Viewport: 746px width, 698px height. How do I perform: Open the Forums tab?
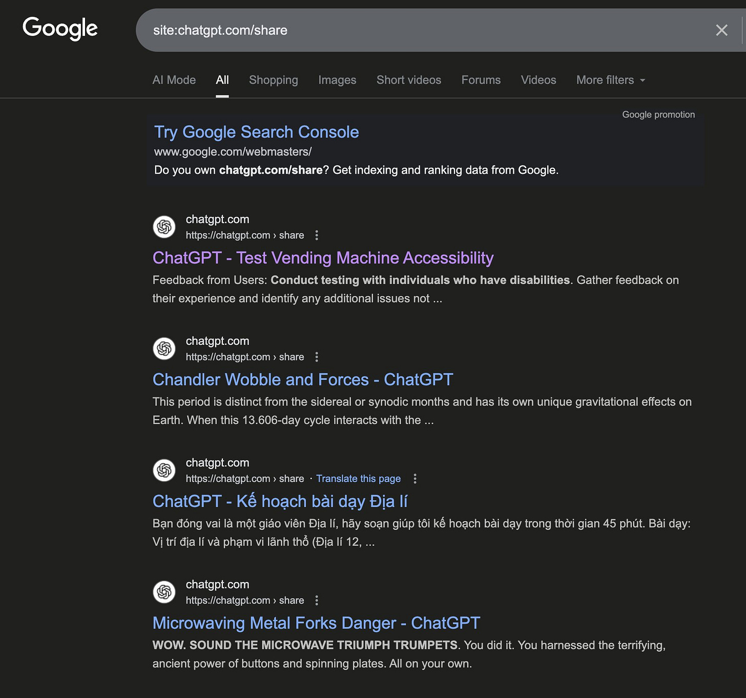pyautogui.click(x=481, y=80)
